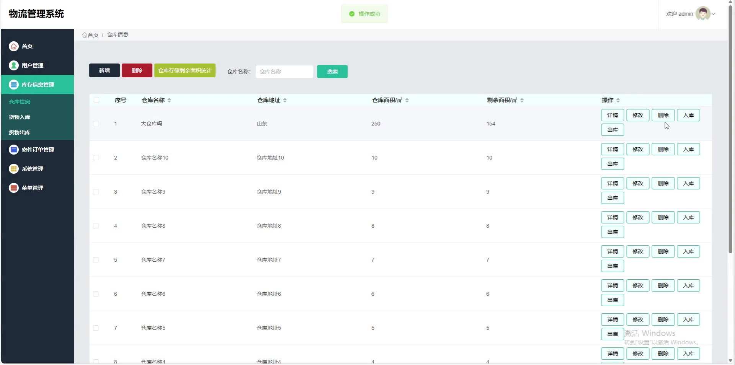Open 货物出库 submenu item
The height and width of the screenshot is (365, 735).
tap(20, 132)
